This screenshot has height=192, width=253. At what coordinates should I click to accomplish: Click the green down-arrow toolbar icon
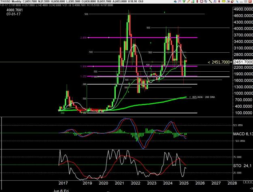[184, 1]
